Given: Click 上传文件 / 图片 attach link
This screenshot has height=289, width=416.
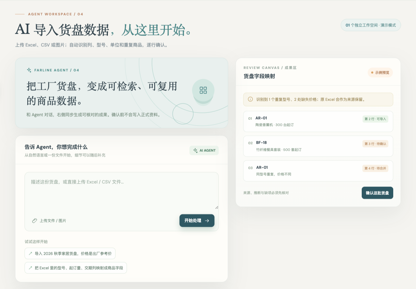Looking at the screenshot, I should pyautogui.click(x=49, y=221).
